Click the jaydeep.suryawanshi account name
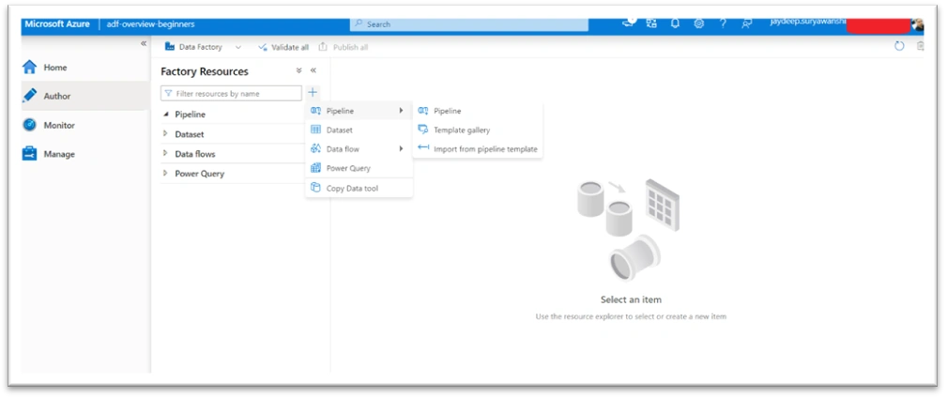Viewport: 947px width, 398px height. click(x=808, y=22)
